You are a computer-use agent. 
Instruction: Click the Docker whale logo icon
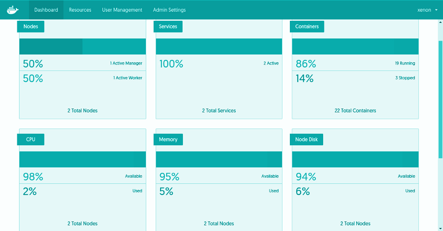click(13, 10)
